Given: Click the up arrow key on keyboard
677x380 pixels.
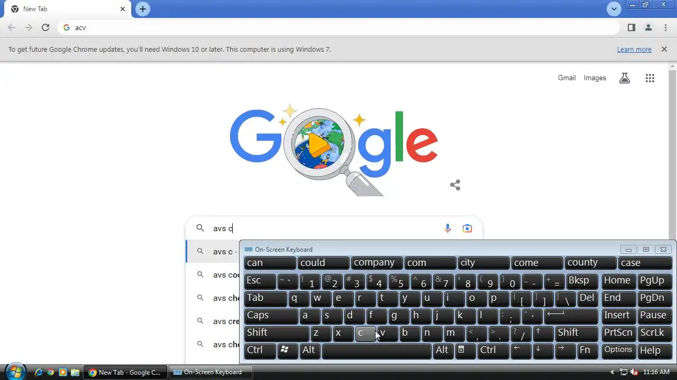Looking at the screenshot, I should tap(543, 333).
